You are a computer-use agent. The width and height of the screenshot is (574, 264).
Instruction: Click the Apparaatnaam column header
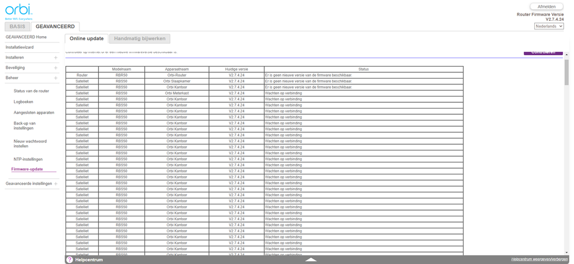[177, 69]
